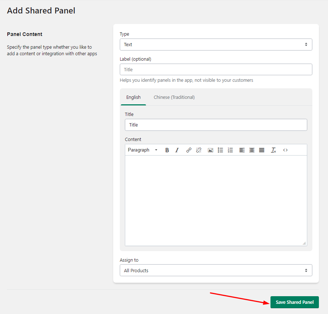Toggle bold formatting in content editor
Image resolution: width=328 pixels, height=314 pixels.
pos(167,150)
